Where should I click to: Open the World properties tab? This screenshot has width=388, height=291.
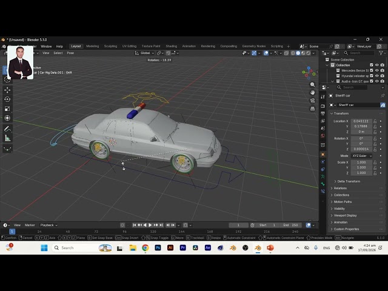point(323,136)
